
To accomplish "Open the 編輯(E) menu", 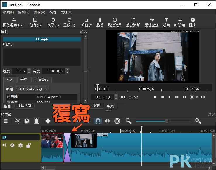I will coord(24,12).
